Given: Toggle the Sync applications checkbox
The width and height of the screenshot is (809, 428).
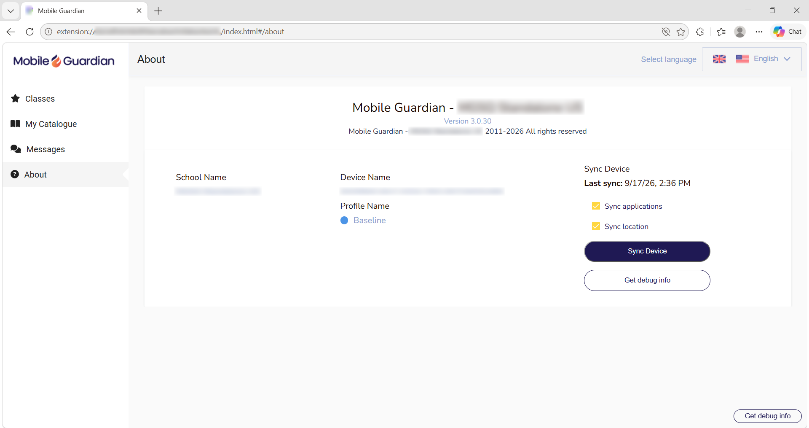Looking at the screenshot, I should point(596,206).
